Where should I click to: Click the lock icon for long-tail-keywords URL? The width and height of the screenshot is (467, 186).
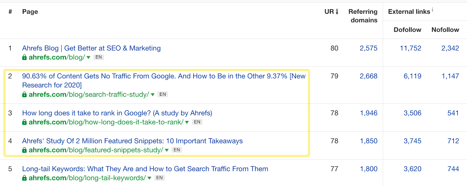click(x=25, y=178)
